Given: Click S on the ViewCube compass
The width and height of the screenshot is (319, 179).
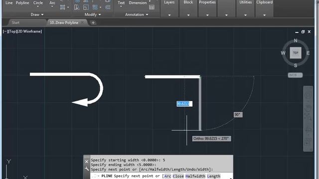Looking at the screenshot, I should 296,65.
